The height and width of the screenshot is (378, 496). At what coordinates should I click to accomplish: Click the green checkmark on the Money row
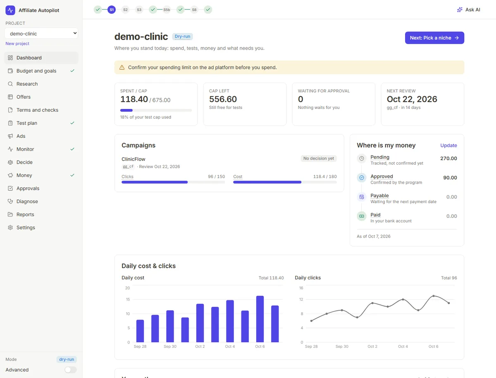(72, 175)
